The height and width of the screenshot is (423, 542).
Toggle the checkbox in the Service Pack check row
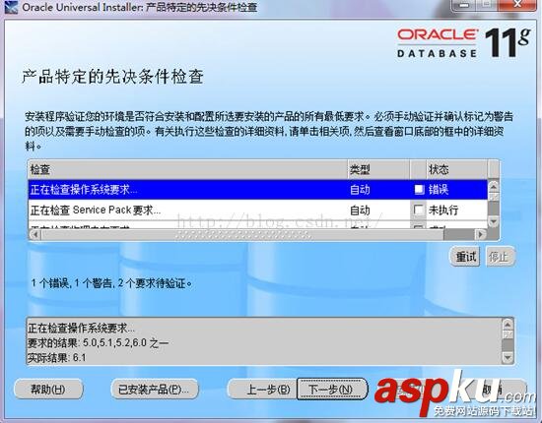(419, 210)
